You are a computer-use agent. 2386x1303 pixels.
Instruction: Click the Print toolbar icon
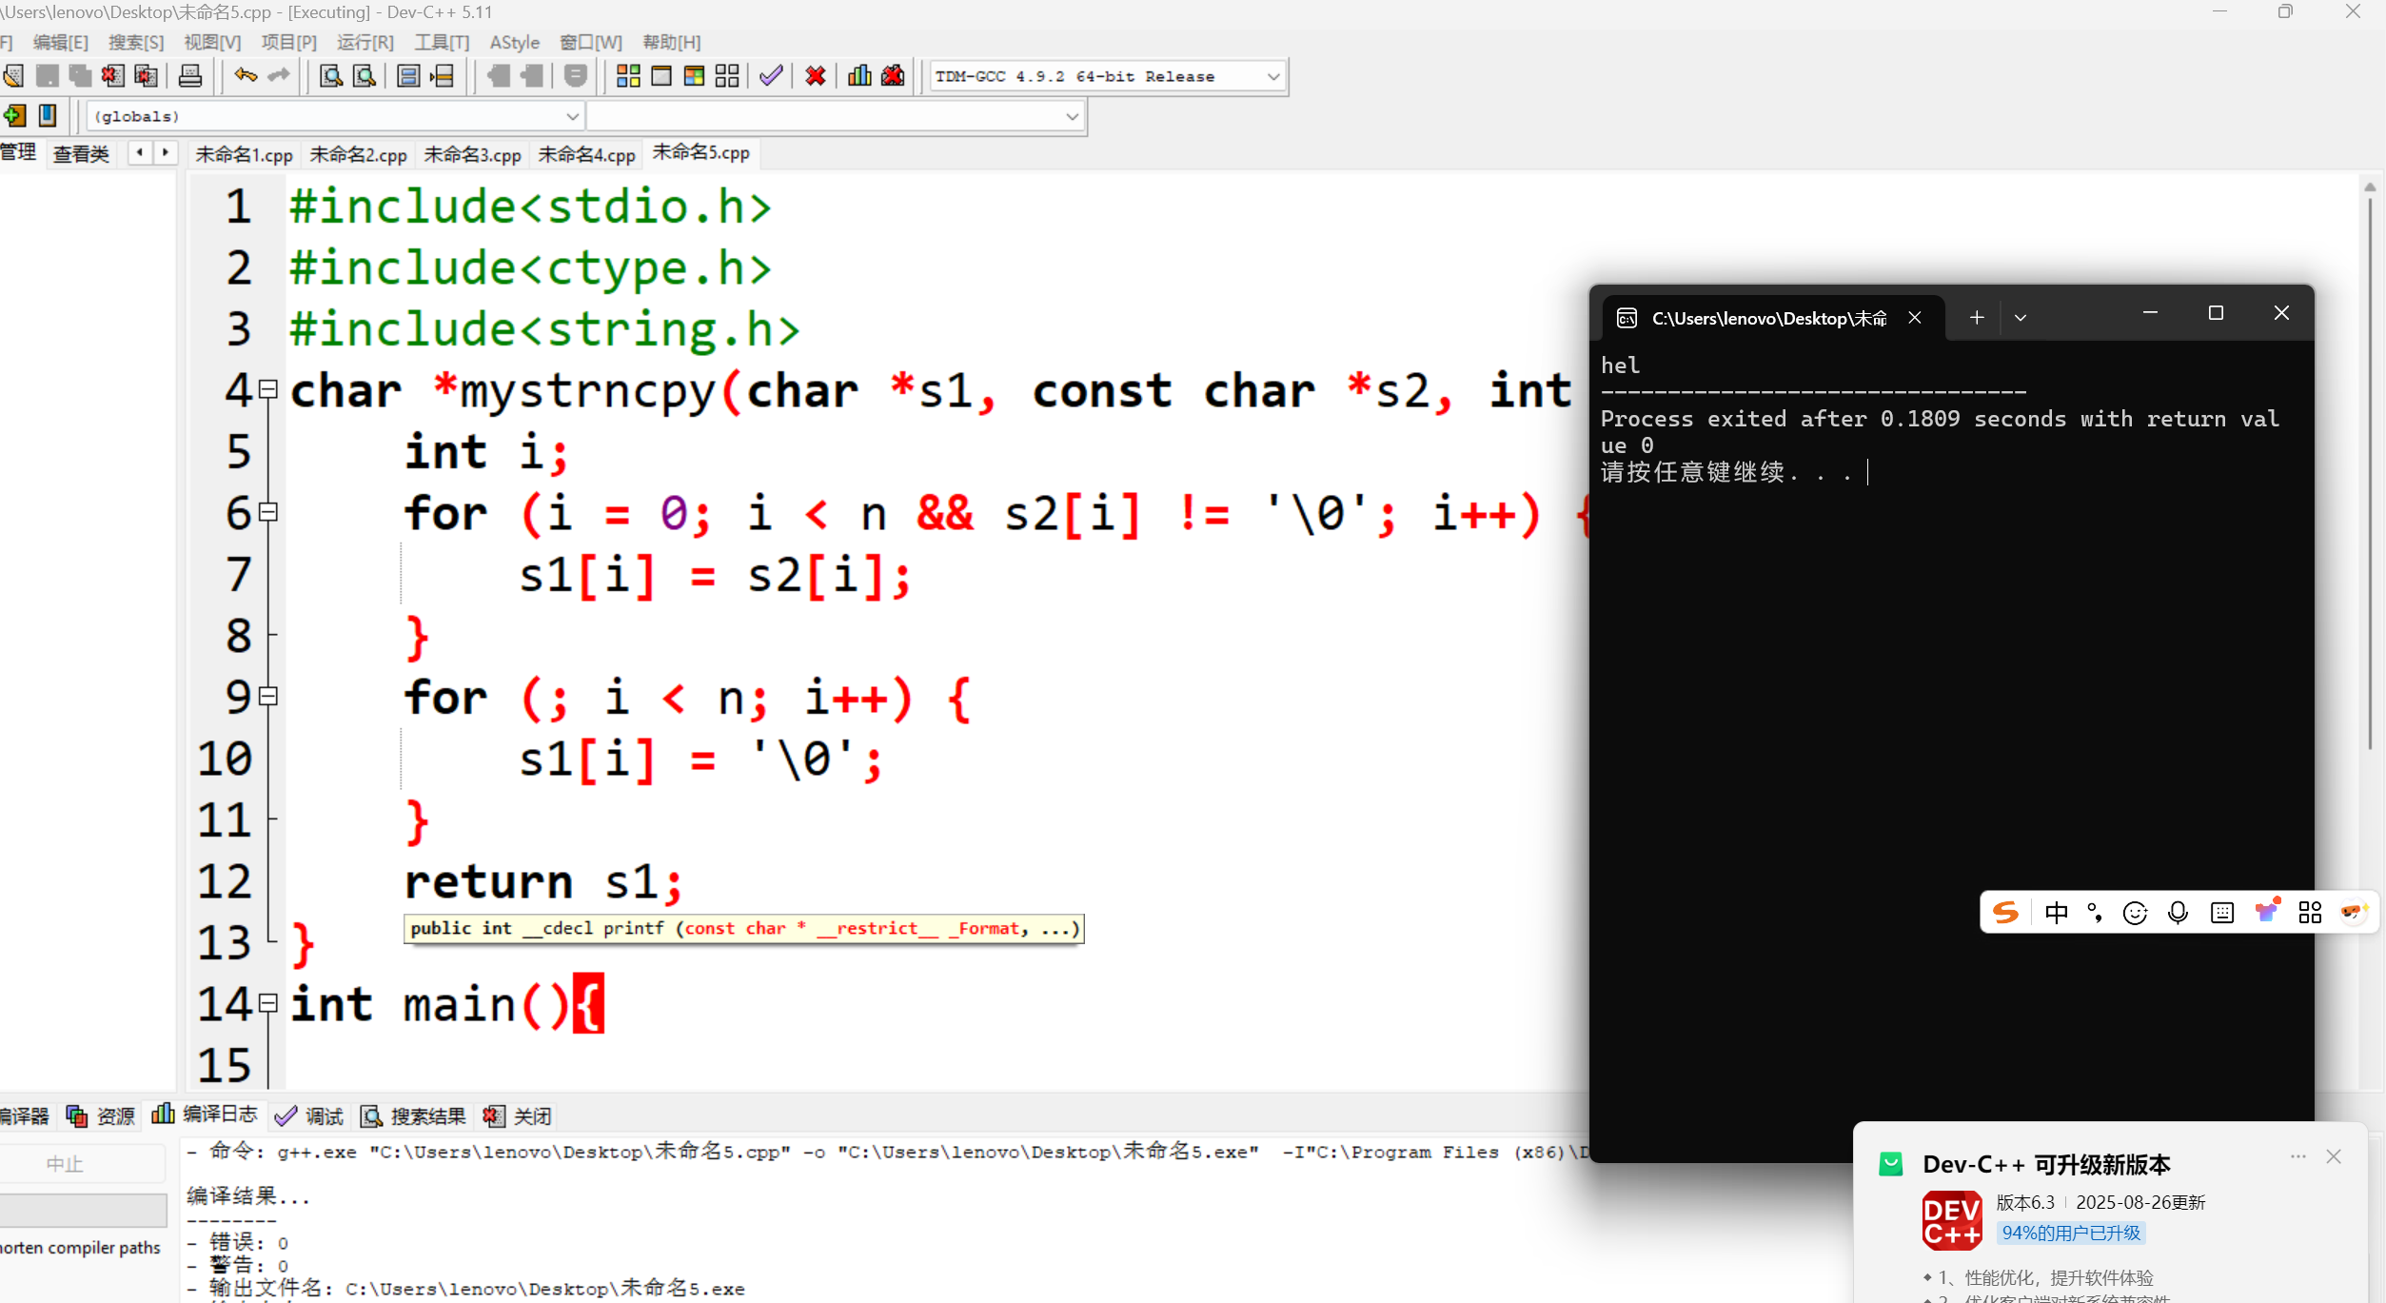[x=190, y=76]
